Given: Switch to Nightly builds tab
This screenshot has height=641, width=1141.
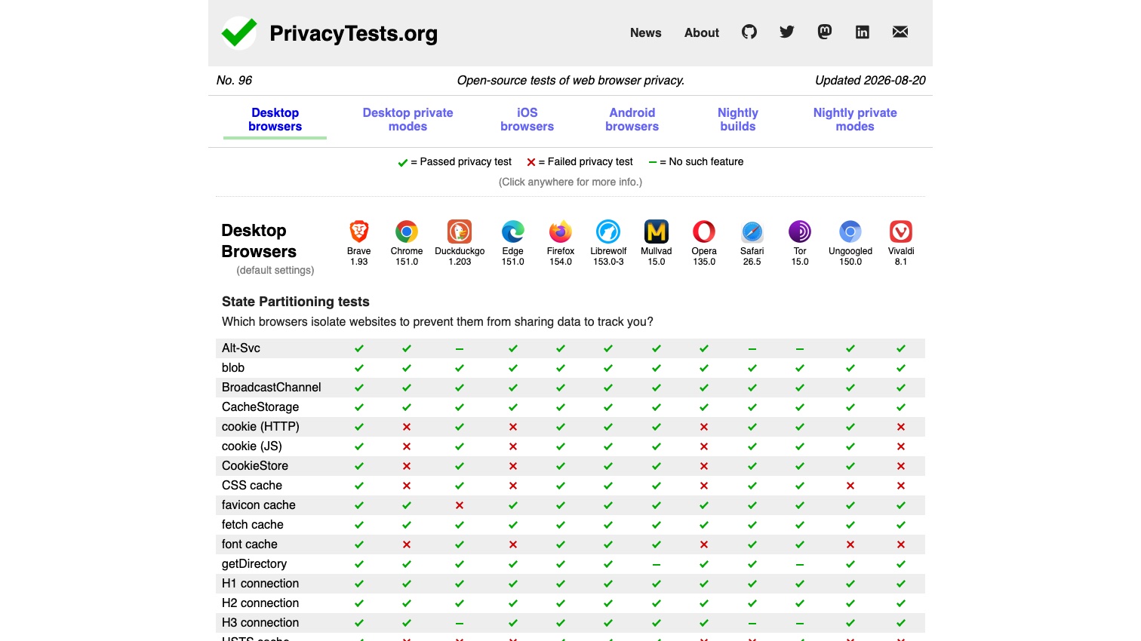Looking at the screenshot, I should point(738,119).
